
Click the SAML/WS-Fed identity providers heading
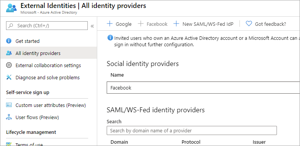coord(156,110)
